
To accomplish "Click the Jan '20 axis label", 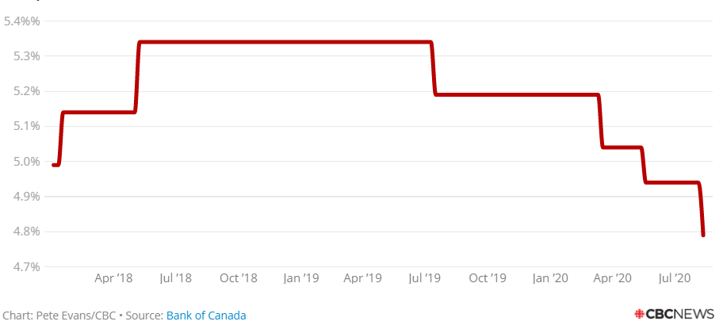I will pos(550,278).
